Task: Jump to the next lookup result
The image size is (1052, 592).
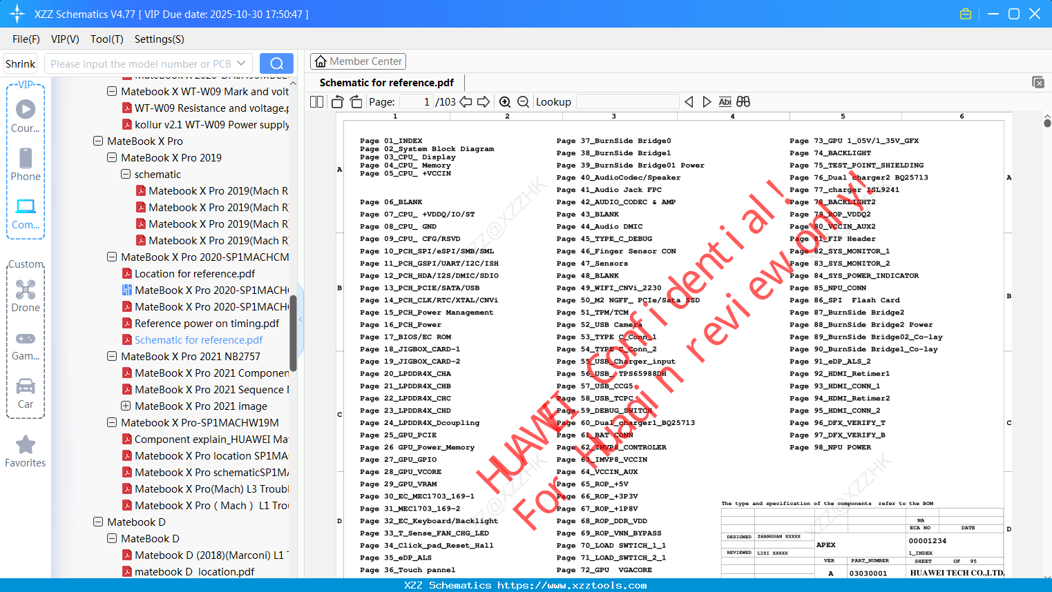Action: point(707,101)
